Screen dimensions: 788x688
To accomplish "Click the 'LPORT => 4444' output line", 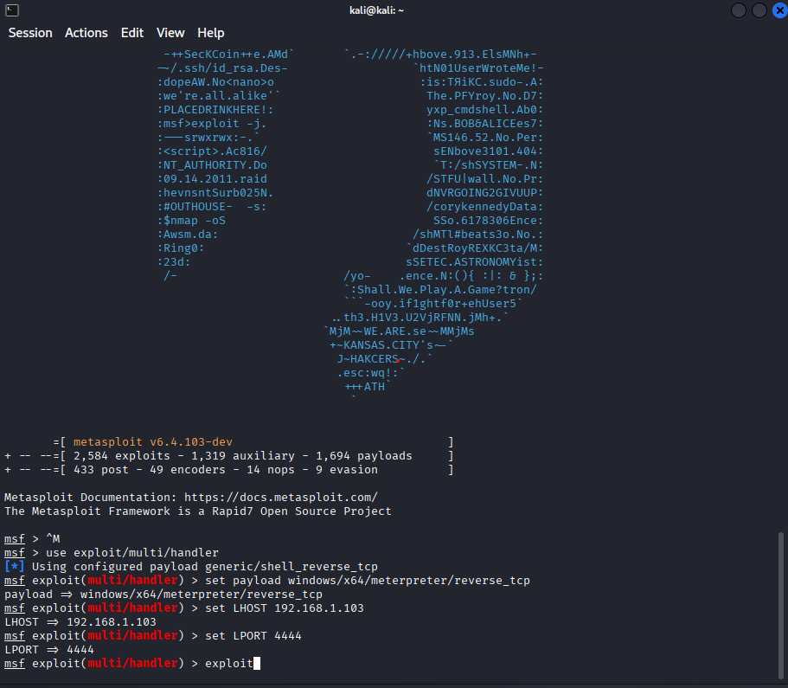I will click(49, 650).
